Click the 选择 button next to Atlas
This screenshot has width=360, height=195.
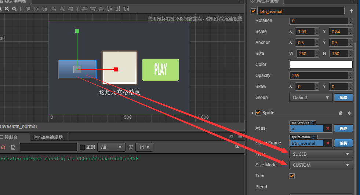(x=343, y=128)
